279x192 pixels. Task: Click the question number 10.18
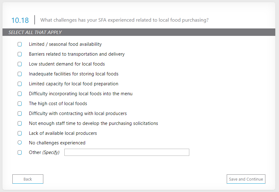(x=20, y=20)
